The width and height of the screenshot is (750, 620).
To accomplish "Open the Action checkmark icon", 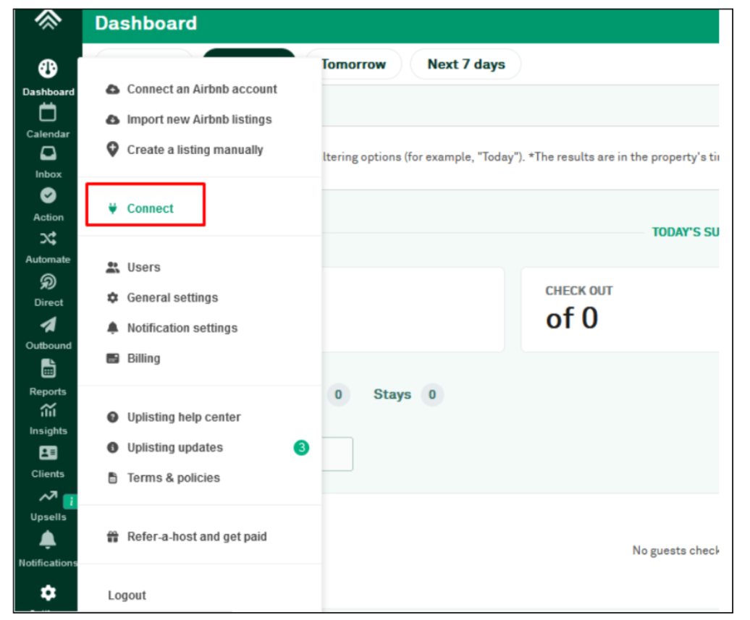I will tap(48, 195).
